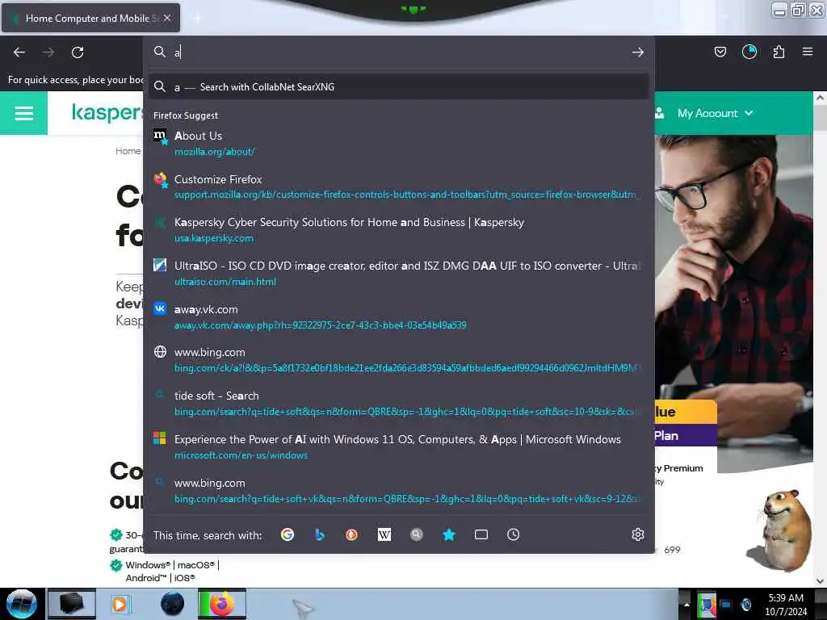Search only open tabs via tab icon
Viewport: 827px width, 620px height.
click(x=481, y=534)
